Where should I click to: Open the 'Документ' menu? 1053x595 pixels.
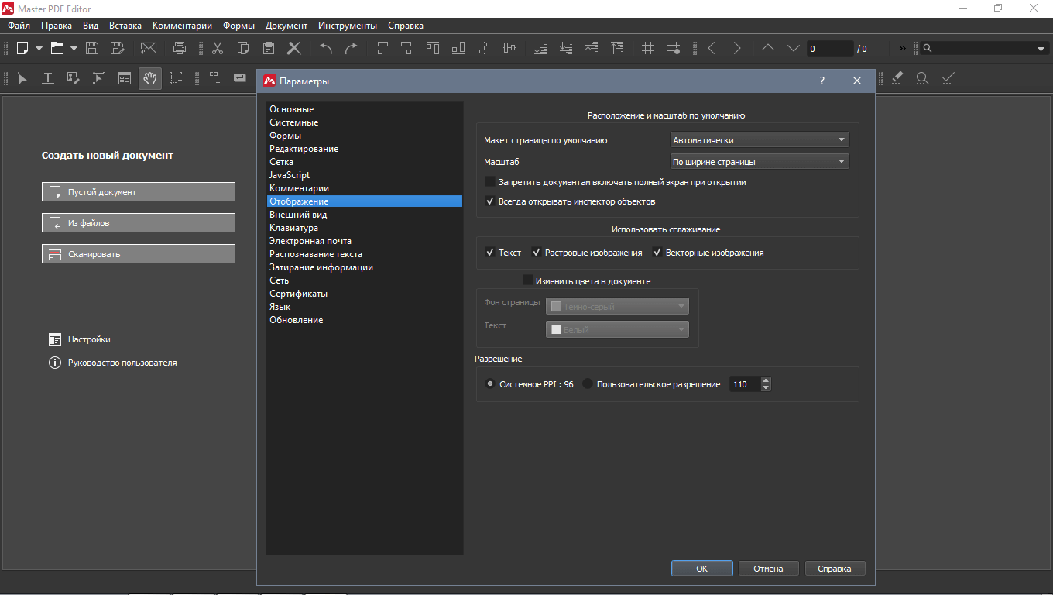286,26
